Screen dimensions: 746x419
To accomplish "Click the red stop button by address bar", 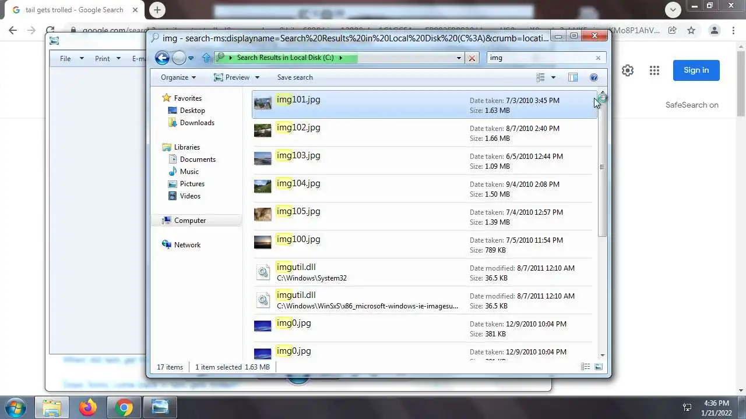I will click(472, 58).
